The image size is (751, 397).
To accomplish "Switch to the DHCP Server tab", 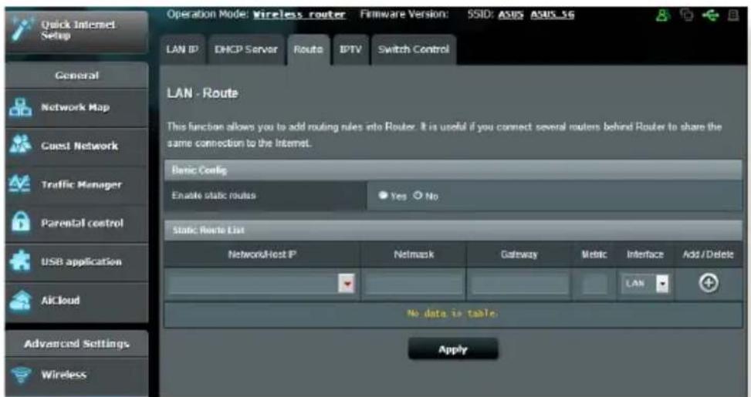I will tap(246, 50).
